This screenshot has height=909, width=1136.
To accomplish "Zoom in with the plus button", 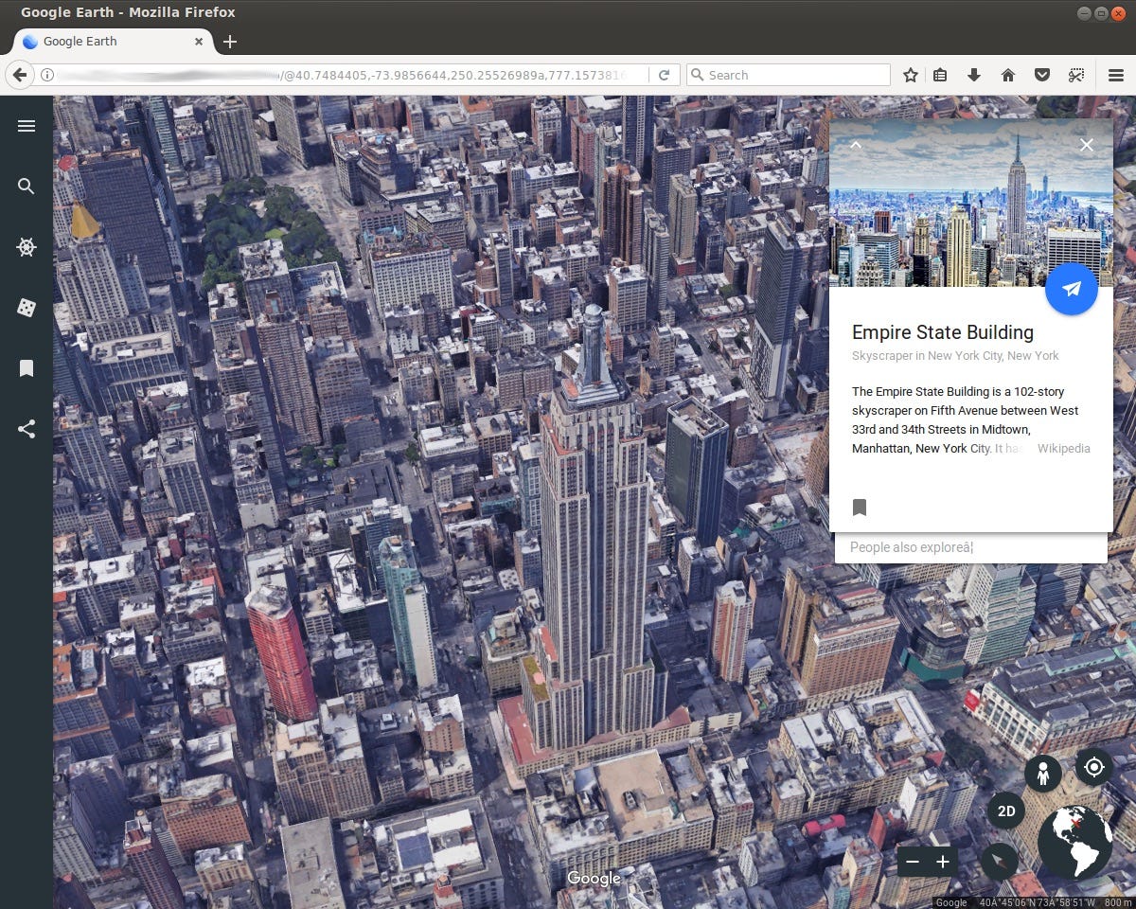I will tap(943, 862).
